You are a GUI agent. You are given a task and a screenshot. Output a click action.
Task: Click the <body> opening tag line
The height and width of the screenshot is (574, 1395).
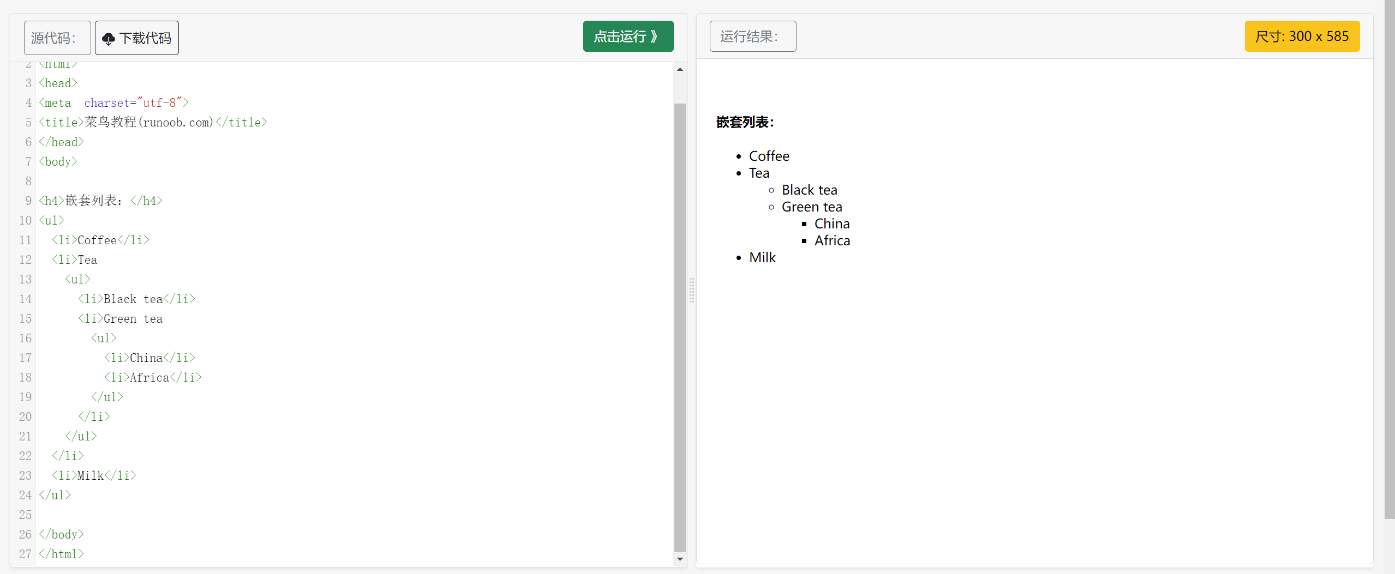[58, 161]
